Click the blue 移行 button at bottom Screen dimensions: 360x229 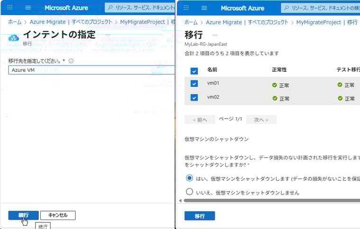[200, 216]
